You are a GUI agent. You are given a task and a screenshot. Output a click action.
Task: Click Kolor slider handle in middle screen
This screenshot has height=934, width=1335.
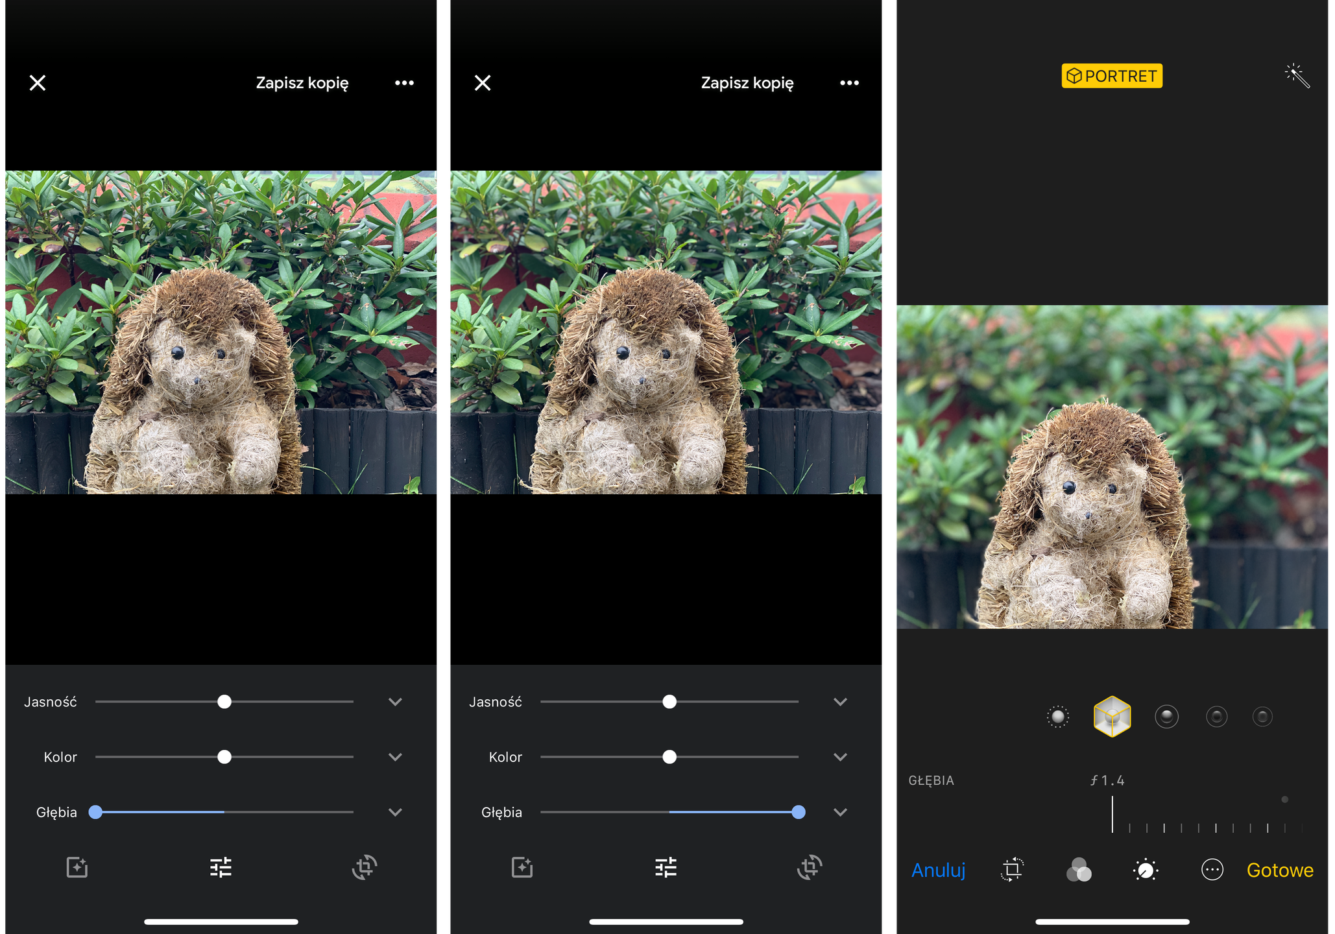[669, 757]
